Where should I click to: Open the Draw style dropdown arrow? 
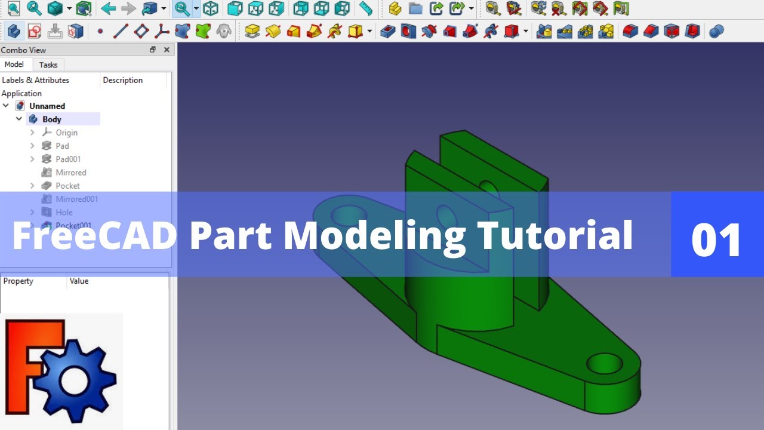pos(69,8)
